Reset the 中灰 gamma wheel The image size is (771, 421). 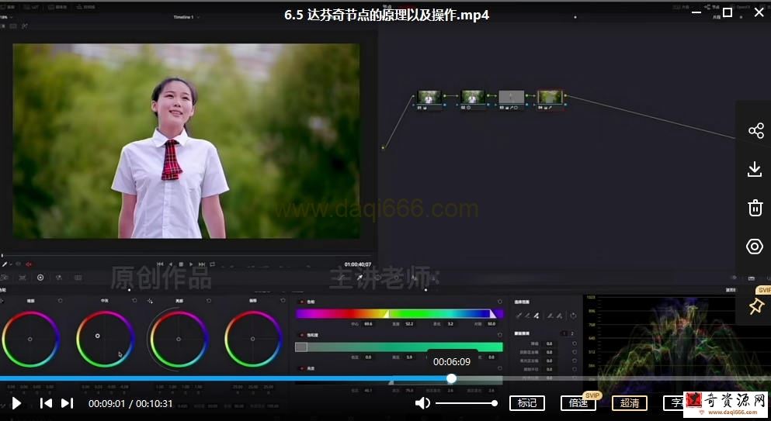pos(134,301)
